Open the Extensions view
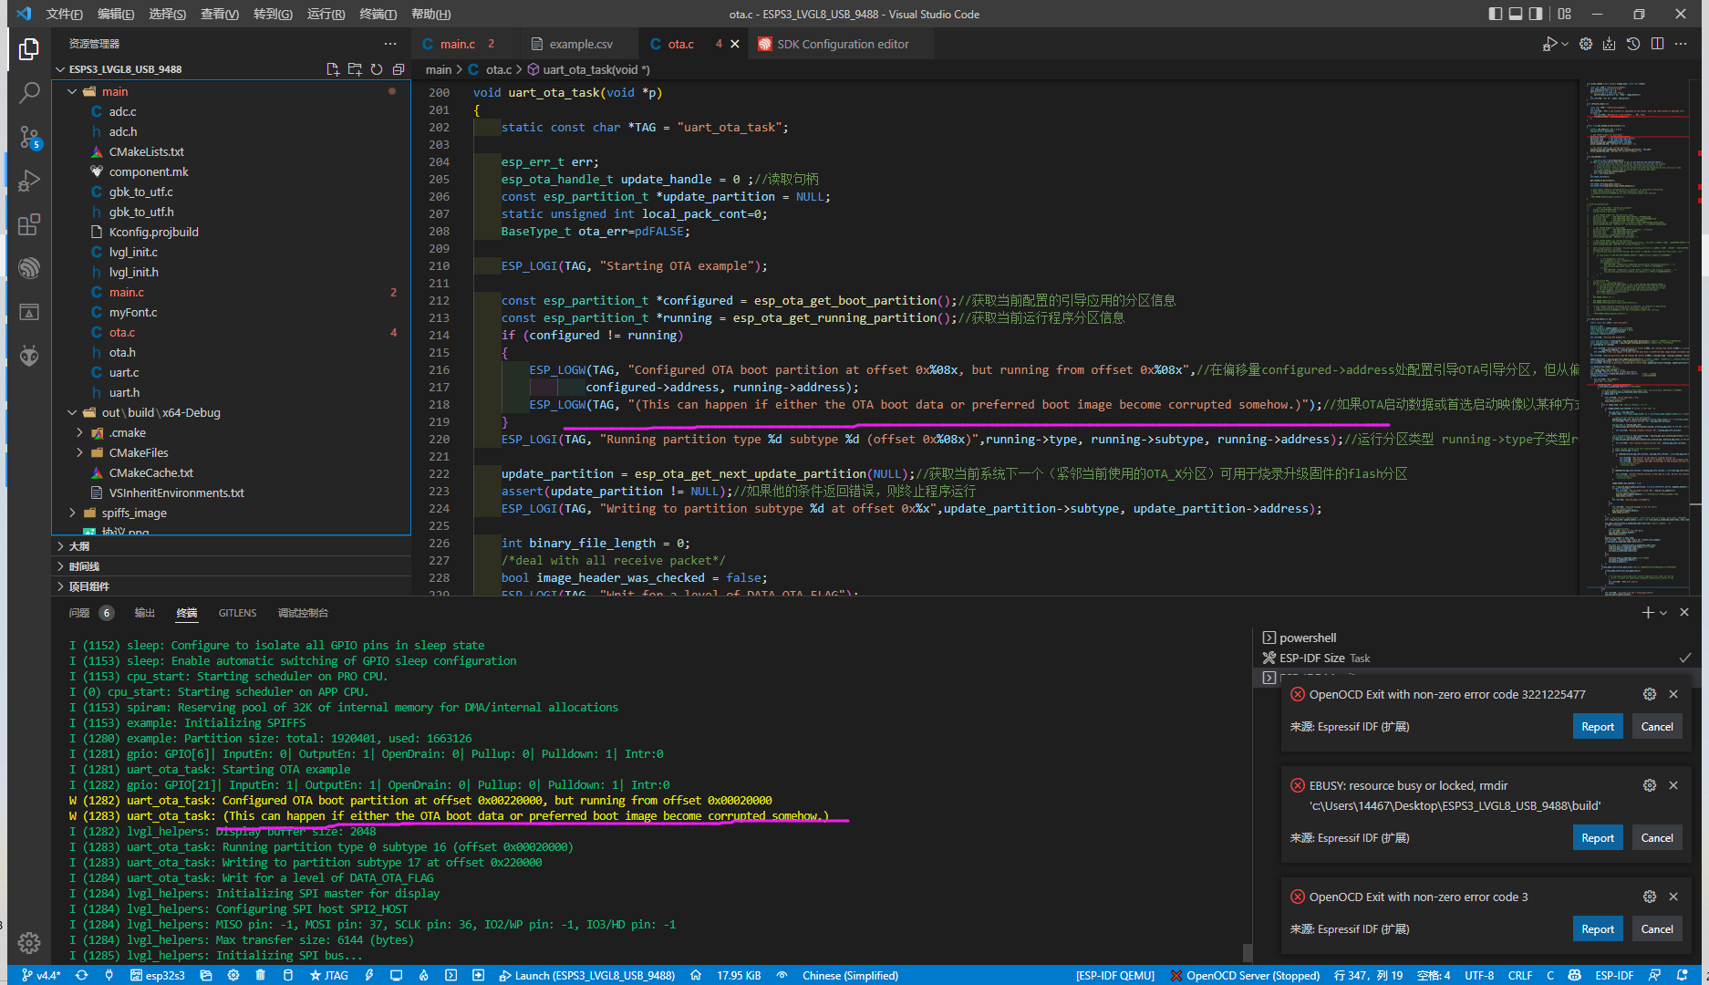This screenshot has height=985, width=1709. point(29,224)
